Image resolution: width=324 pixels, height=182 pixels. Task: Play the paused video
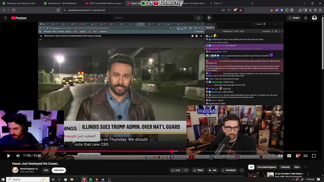(x=8, y=156)
